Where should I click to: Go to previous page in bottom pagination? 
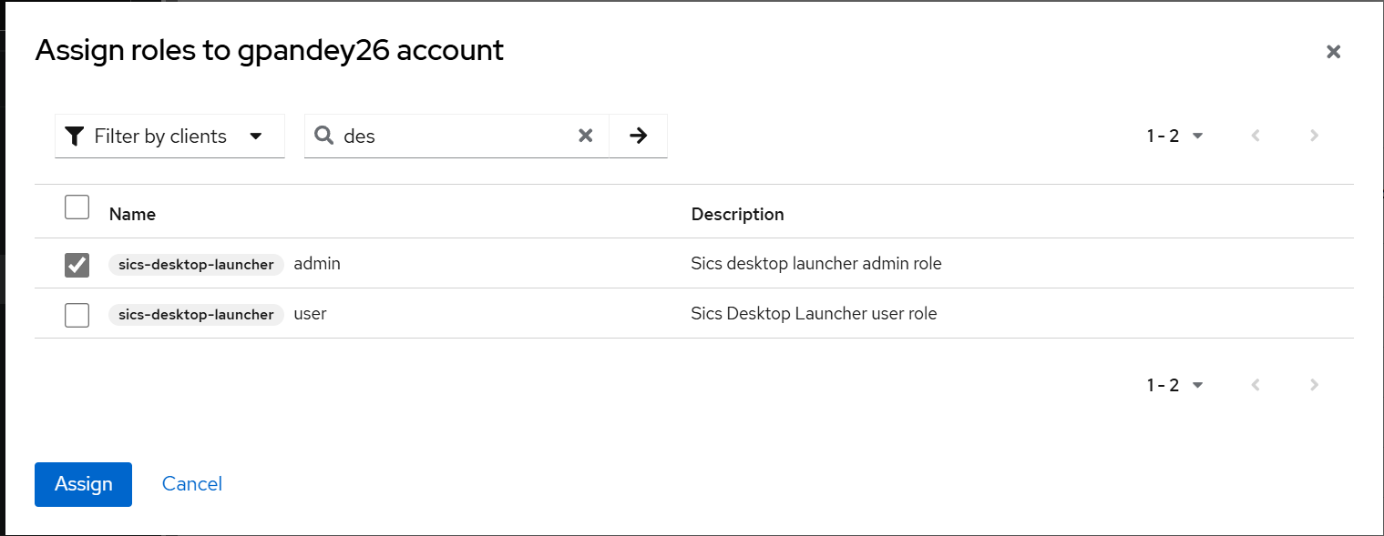pyautogui.click(x=1256, y=385)
